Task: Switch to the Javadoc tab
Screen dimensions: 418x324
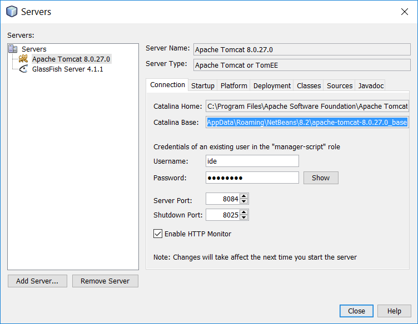Action: point(370,85)
